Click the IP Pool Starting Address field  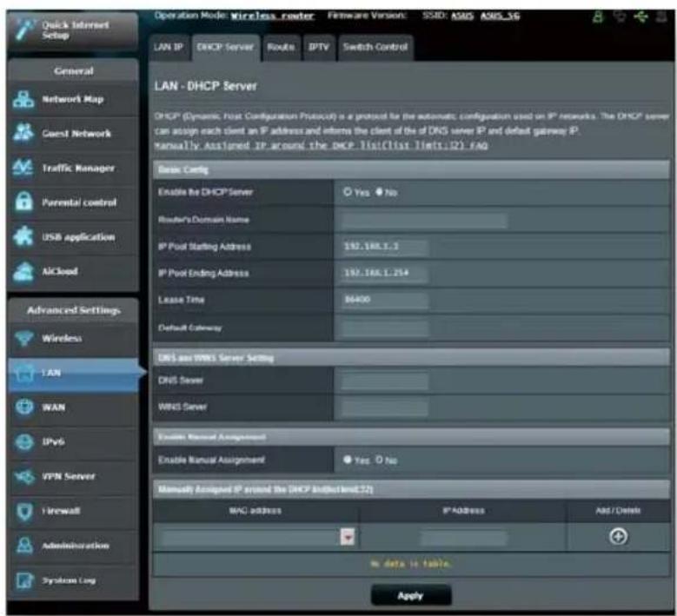(x=384, y=247)
